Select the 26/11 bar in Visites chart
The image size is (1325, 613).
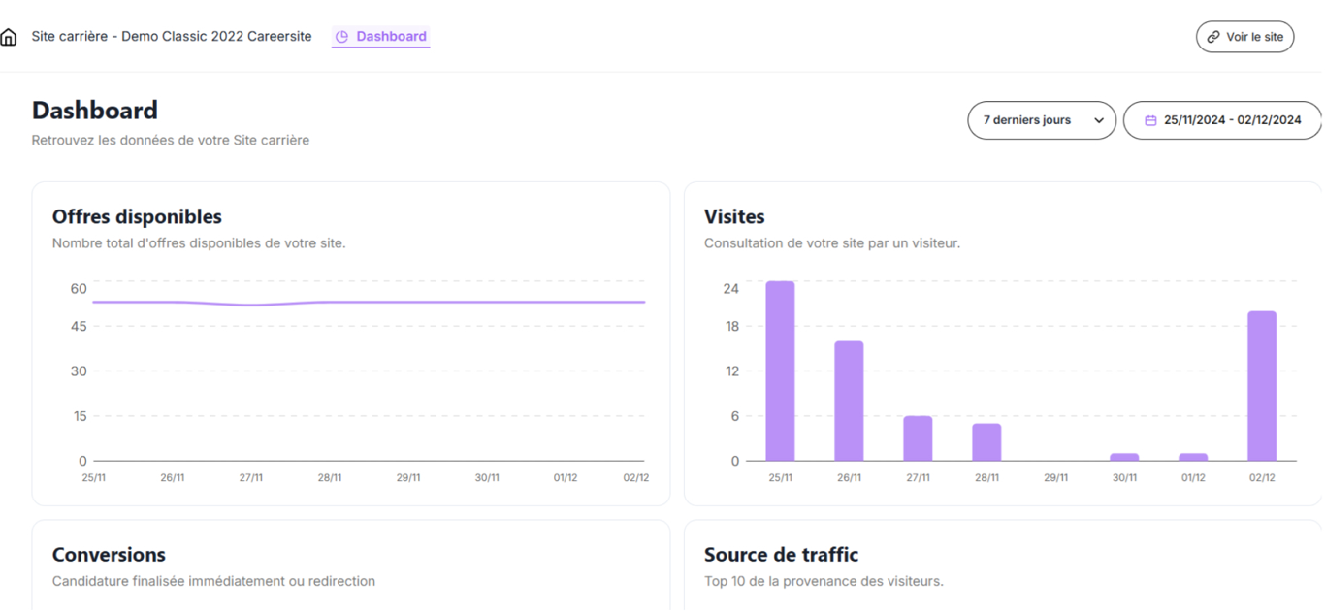(x=849, y=401)
